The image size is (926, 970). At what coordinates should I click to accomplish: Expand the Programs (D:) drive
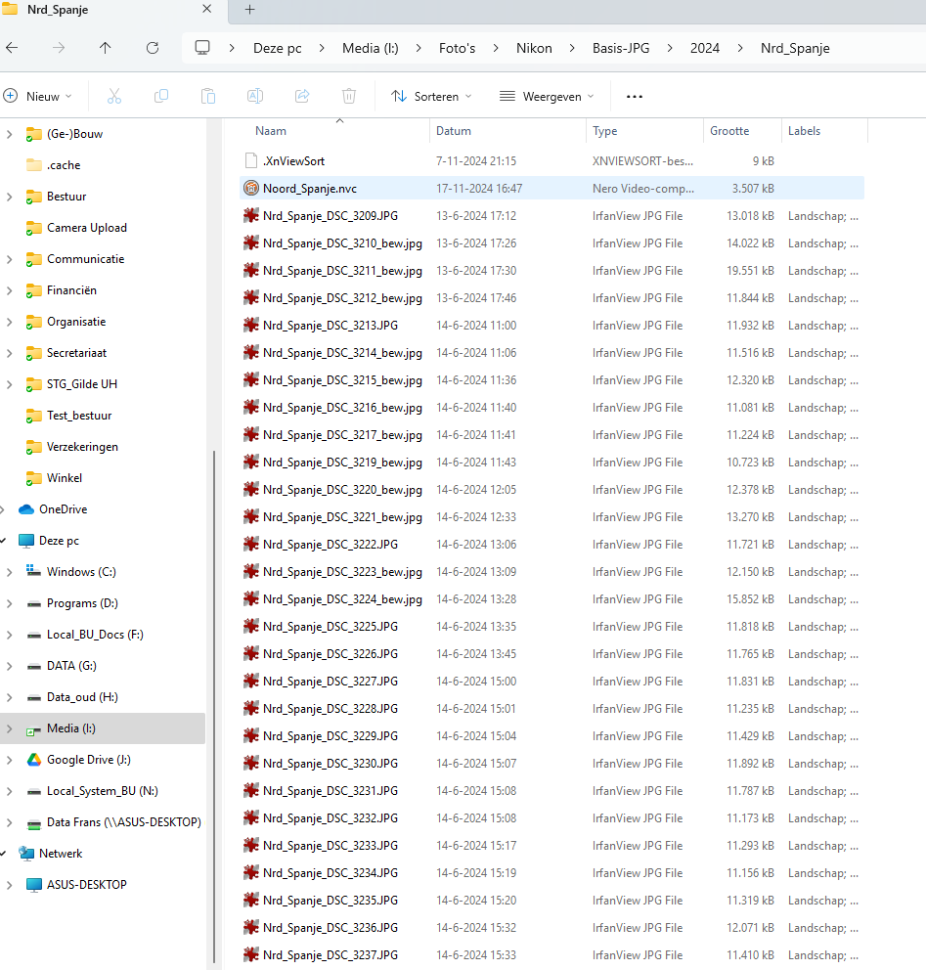point(9,603)
